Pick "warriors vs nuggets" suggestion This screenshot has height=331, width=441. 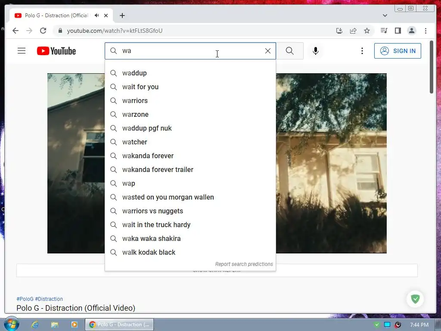(190, 211)
